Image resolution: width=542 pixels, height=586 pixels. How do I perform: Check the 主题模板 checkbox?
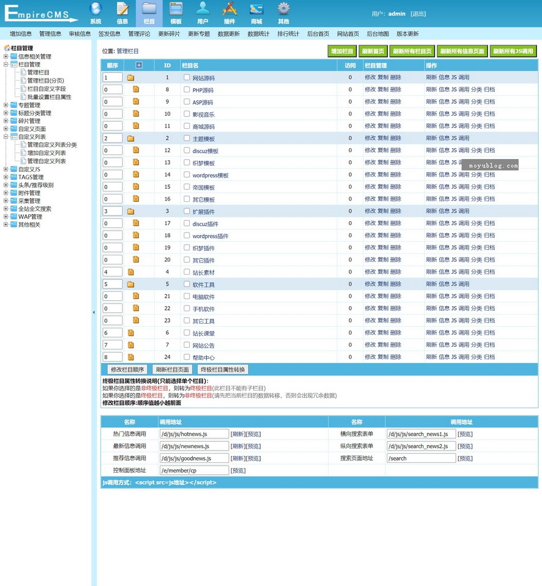pyautogui.click(x=187, y=138)
